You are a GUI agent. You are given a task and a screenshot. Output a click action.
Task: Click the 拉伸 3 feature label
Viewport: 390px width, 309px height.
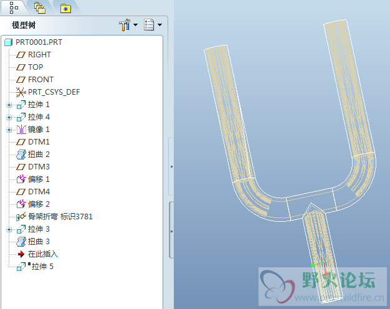tap(39, 229)
